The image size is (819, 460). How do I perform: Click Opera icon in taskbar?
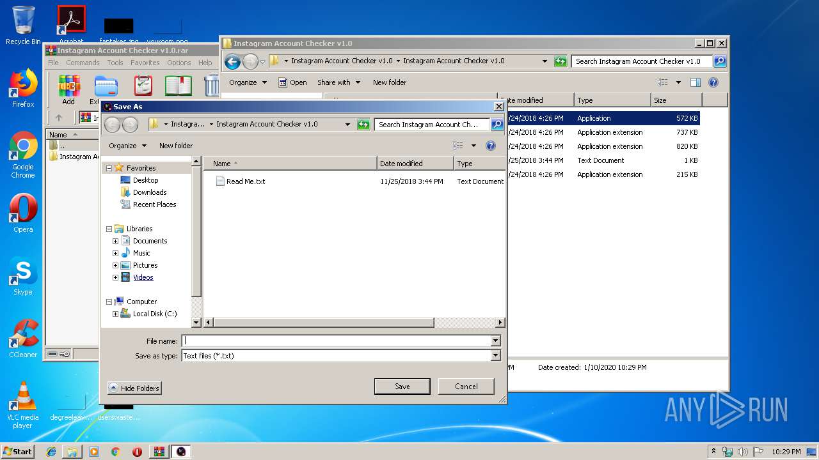coord(137,452)
